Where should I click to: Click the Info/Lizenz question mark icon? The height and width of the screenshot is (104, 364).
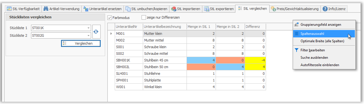click(325, 9)
